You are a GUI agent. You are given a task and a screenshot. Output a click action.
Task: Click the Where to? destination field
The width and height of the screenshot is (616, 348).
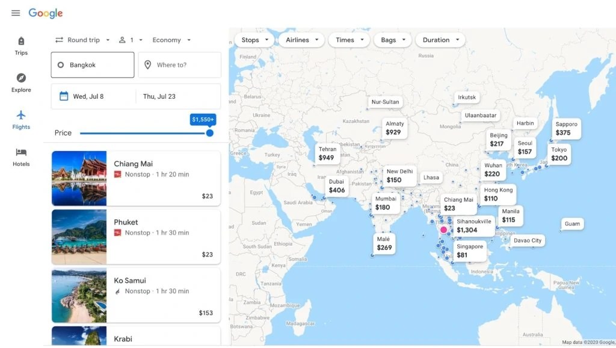click(x=179, y=64)
